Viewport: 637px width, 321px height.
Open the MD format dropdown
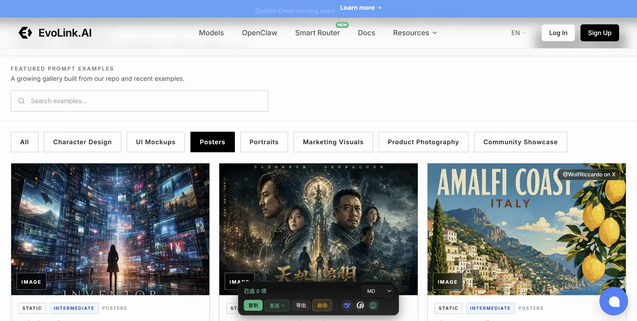pos(377,291)
